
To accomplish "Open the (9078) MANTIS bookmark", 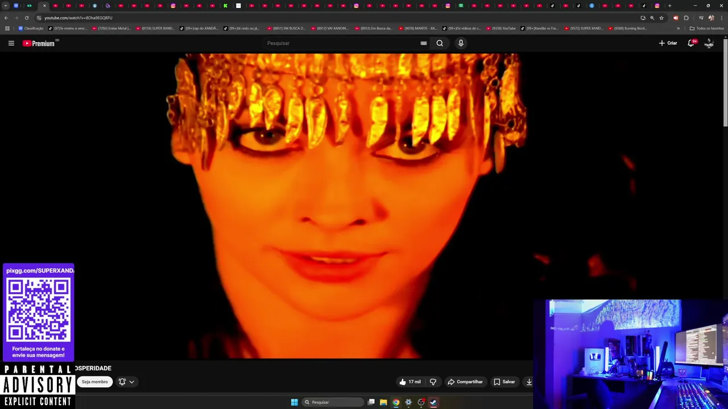I will pyautogui.click(x=417, y=28).
